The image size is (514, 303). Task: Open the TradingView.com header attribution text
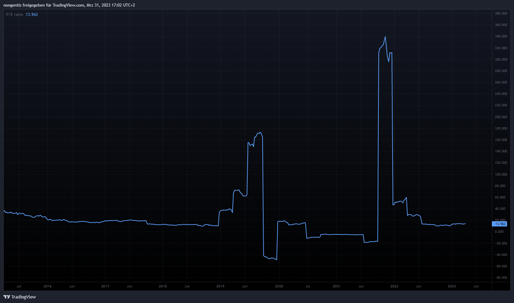[69, 5]
